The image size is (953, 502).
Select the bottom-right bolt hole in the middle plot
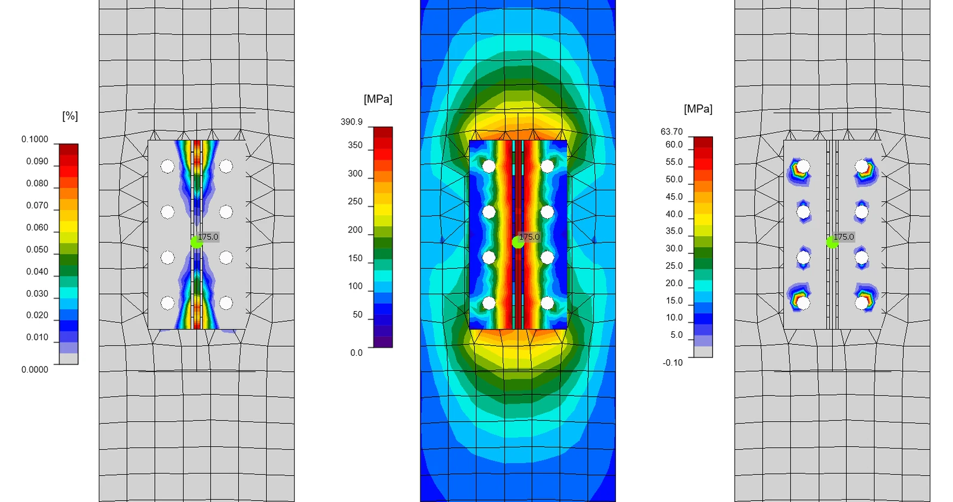547,303
